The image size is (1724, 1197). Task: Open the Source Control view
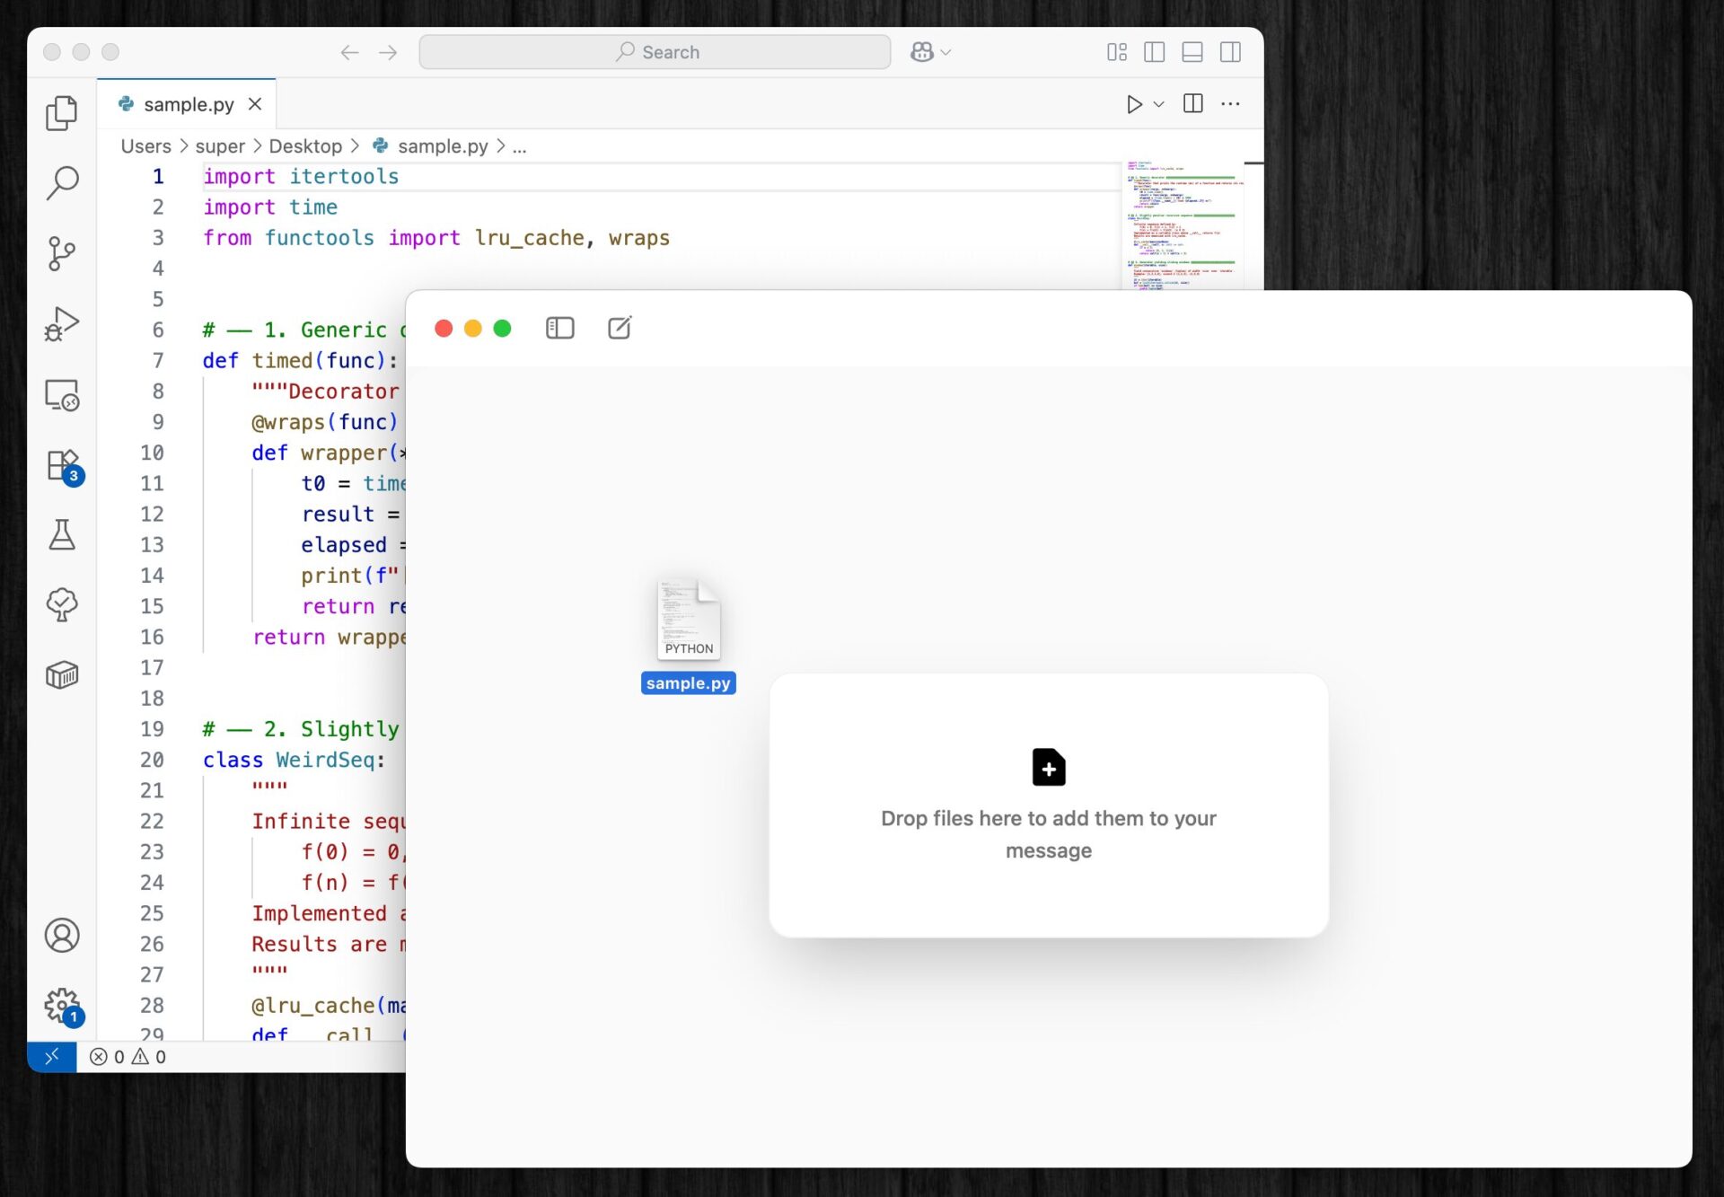[x=61, y=253]
